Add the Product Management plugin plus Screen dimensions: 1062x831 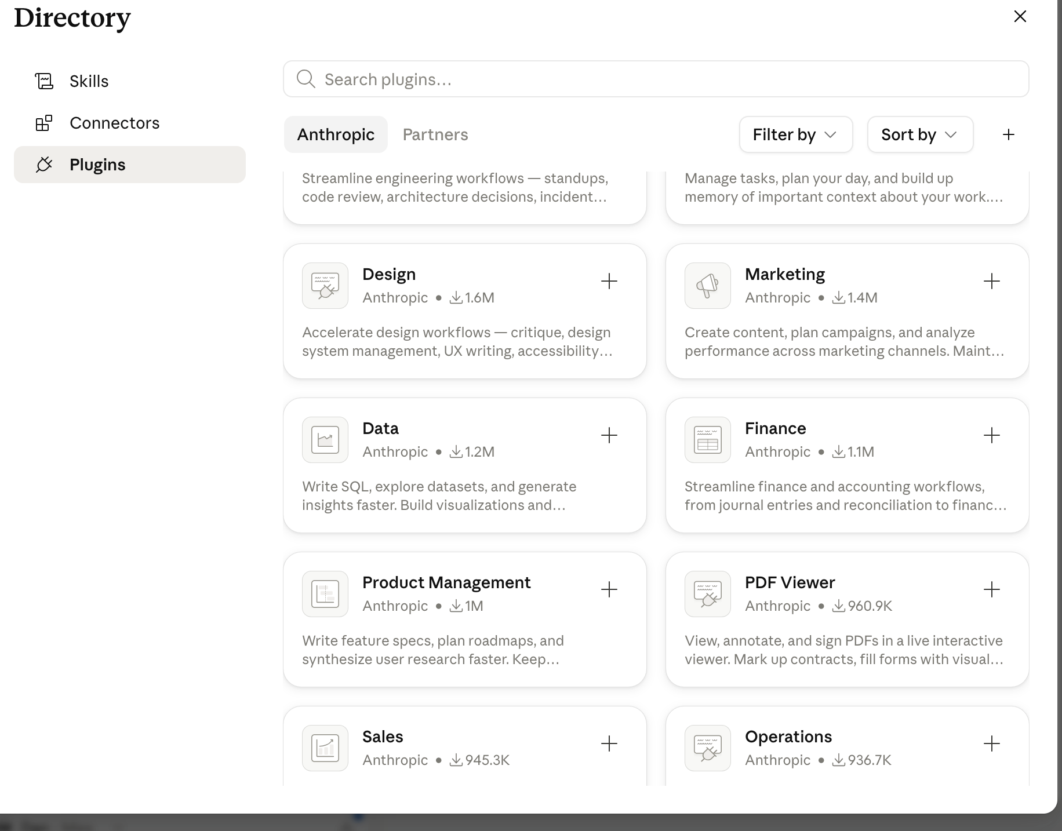[x=609, y=589]
